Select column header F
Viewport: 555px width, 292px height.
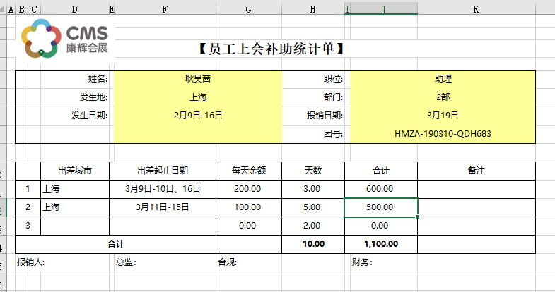(x=164, y=8)
